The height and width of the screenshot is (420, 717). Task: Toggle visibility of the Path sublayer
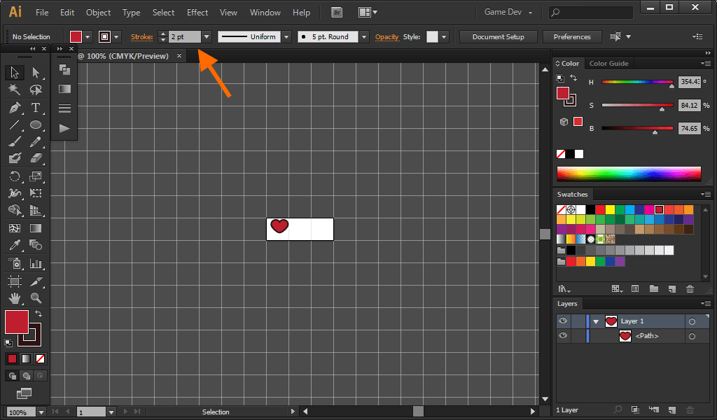[562, 336]
